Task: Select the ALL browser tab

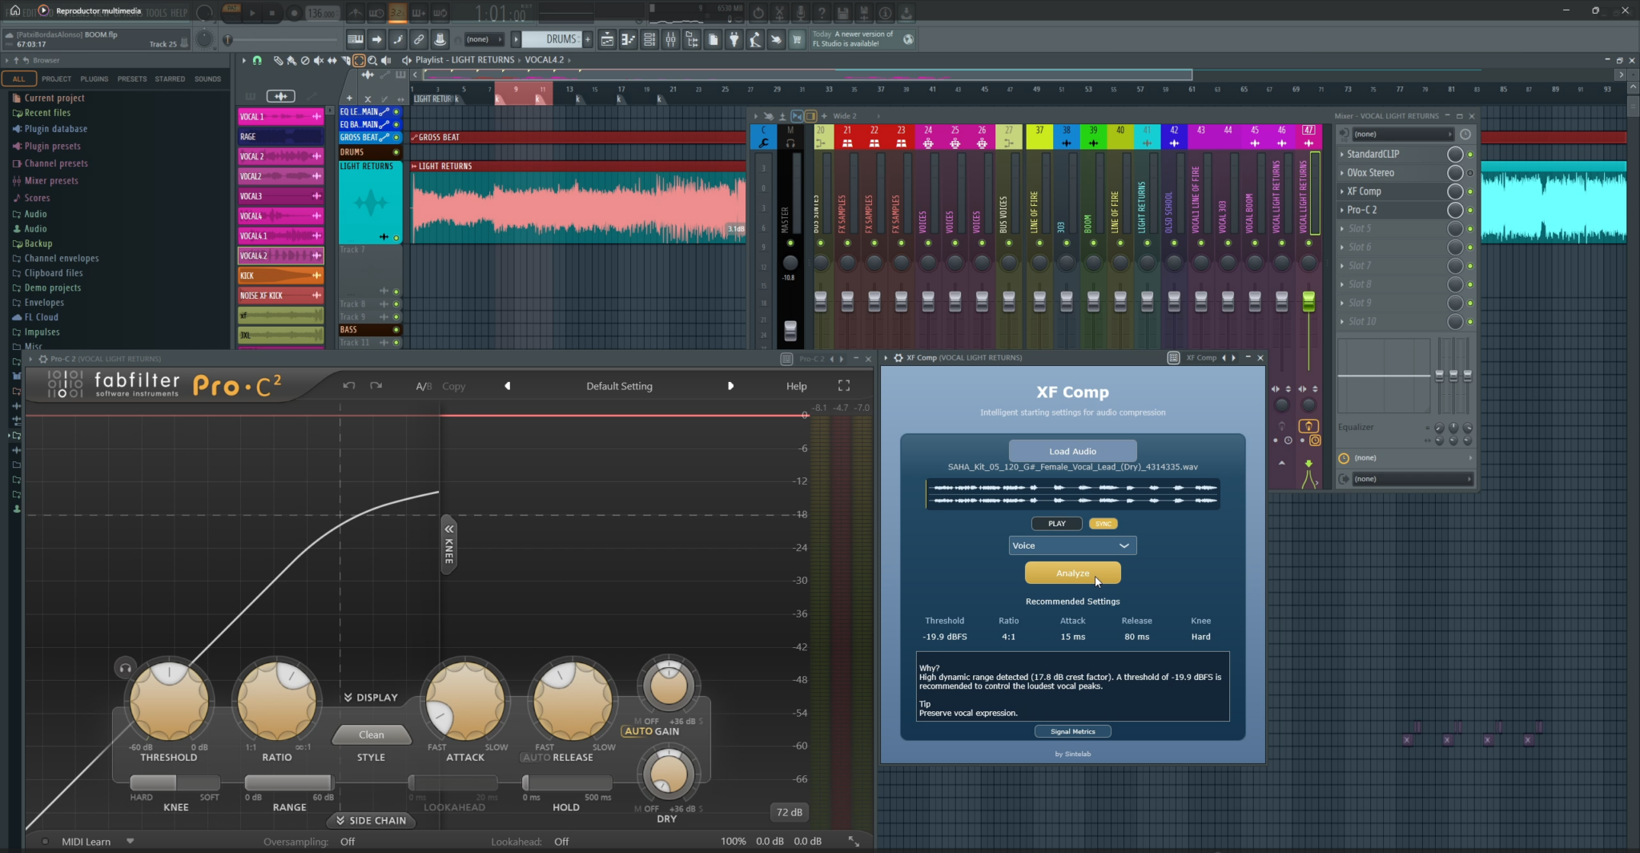Action: coord(18,78)
